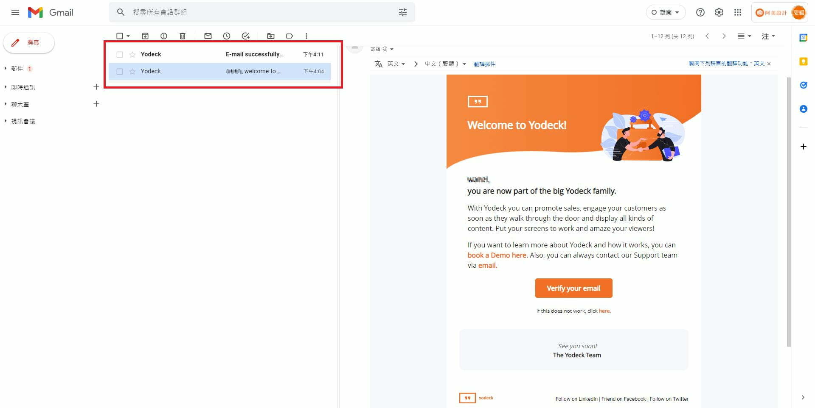
Task: Open the Help question mark icon
Action: 700,12
